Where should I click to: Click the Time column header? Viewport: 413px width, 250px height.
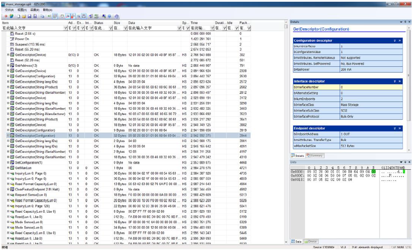tap(194, 23)
